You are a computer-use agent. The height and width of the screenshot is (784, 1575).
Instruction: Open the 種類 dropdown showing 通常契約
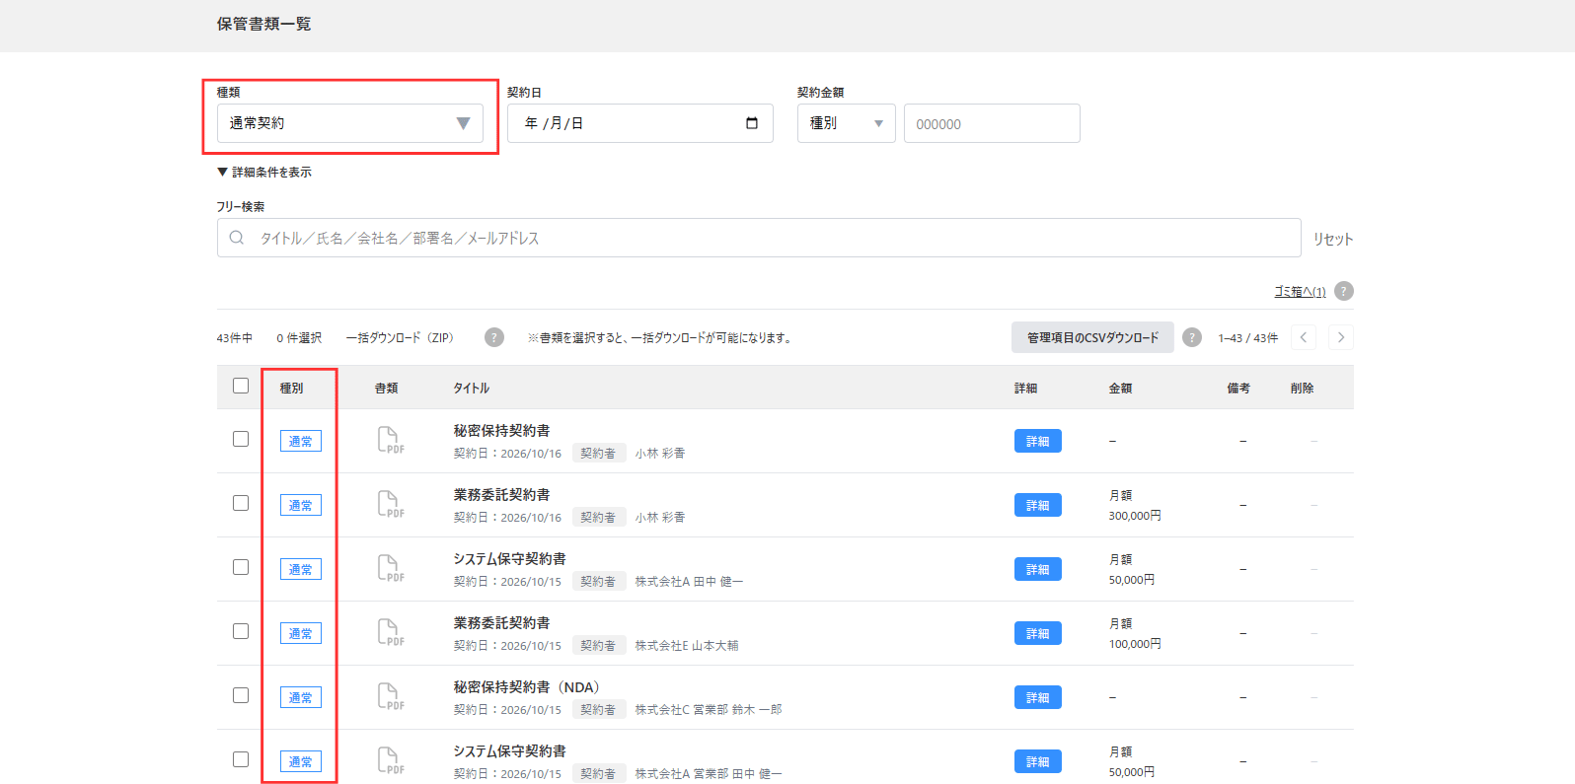(350, 123)
